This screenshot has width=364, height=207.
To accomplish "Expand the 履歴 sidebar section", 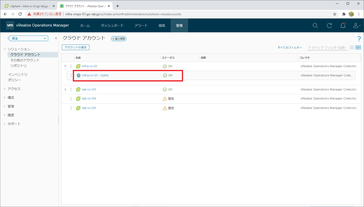I will 5,115.
